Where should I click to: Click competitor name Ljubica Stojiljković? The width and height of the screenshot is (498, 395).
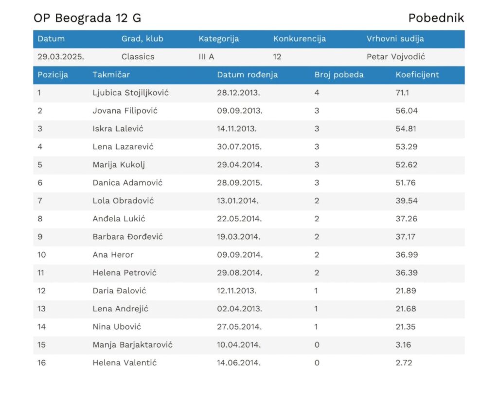click(x=130, y=93)
